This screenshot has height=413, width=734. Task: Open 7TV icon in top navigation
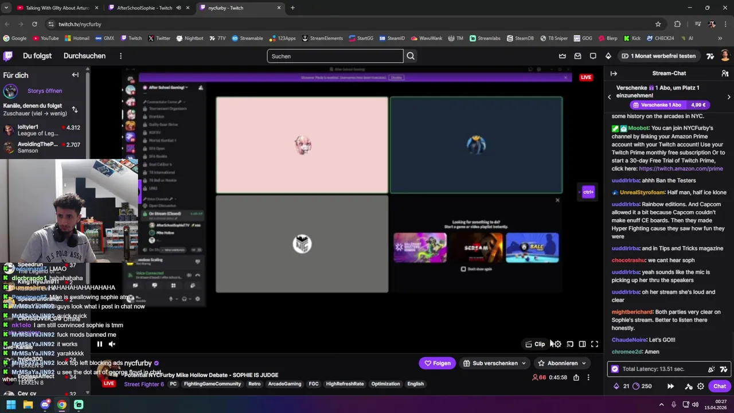point(710,56)
